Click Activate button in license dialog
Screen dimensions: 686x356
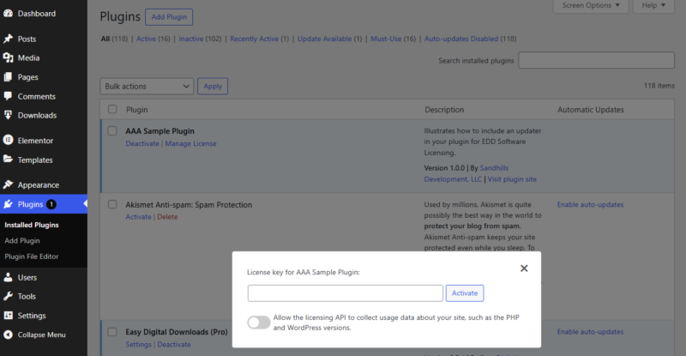(465, 293)
